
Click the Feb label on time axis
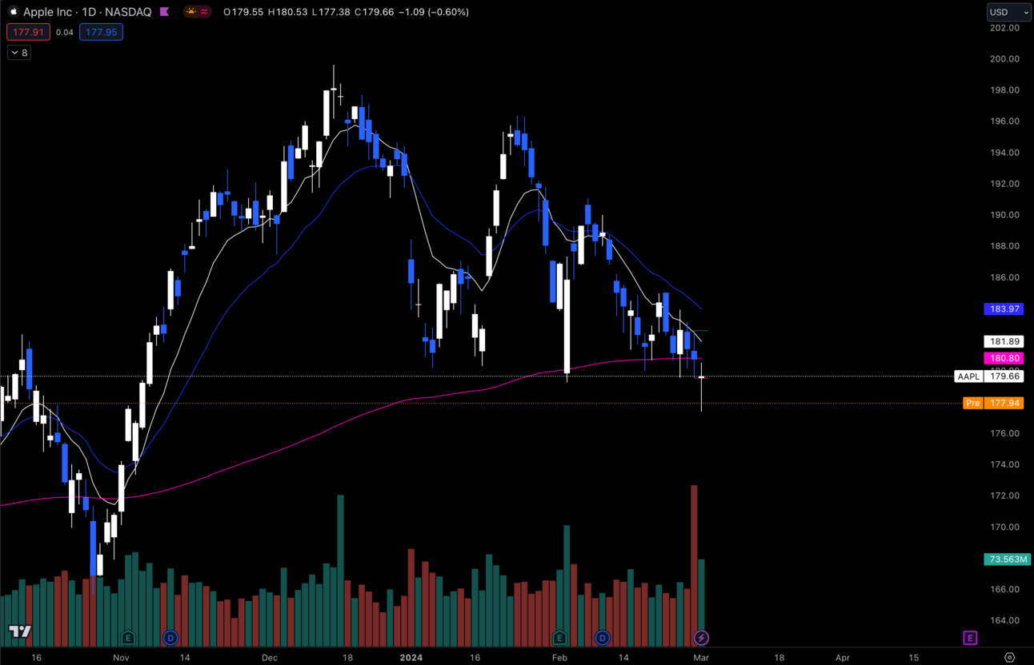(559, 658)
